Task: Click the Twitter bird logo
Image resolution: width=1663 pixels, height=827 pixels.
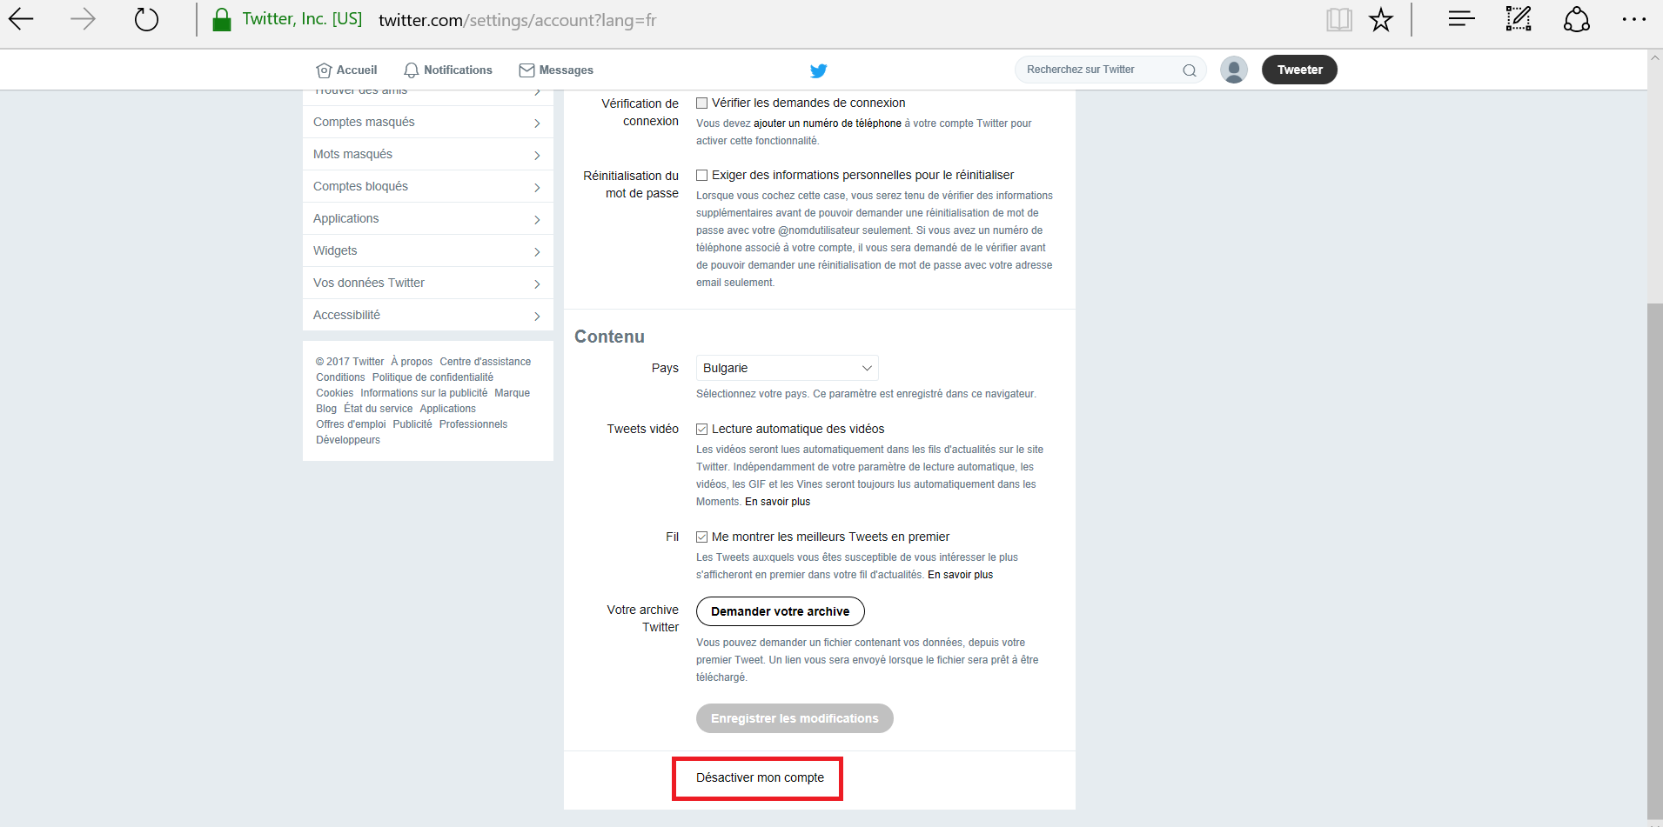Action: coord(819,70)
